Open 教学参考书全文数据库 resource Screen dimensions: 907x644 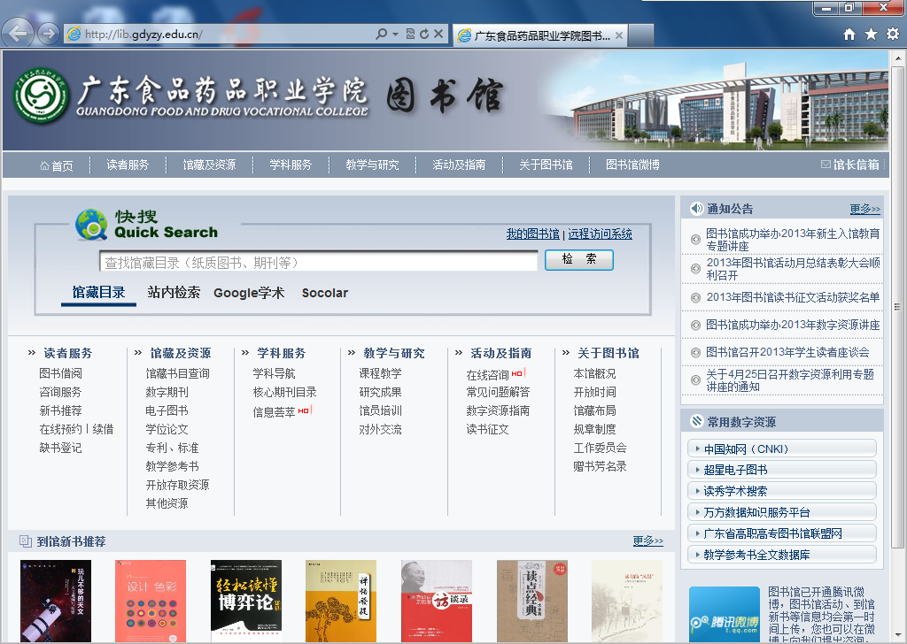pyautogui.click(x=782, y=555)
